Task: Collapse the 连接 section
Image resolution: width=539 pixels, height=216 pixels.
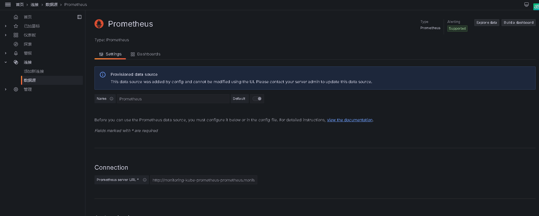Action: (x=6, y=62)
